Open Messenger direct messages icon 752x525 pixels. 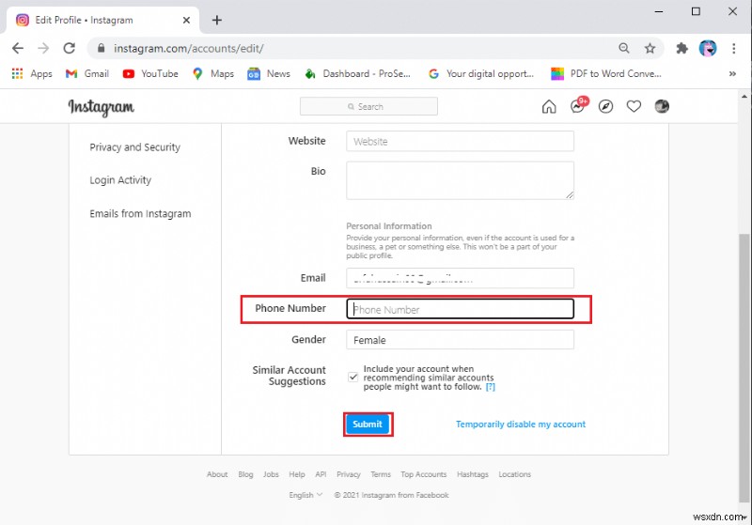(578, 105)
